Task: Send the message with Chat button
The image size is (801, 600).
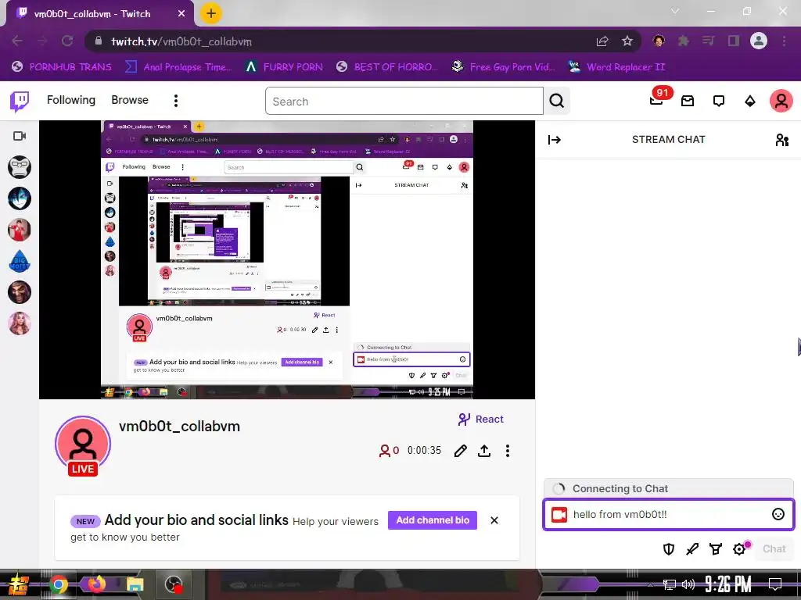Action: 774,549
